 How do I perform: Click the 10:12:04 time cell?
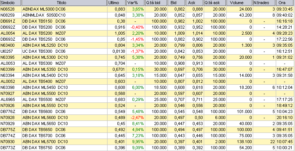pyautogui.click(x=284, y=87)
